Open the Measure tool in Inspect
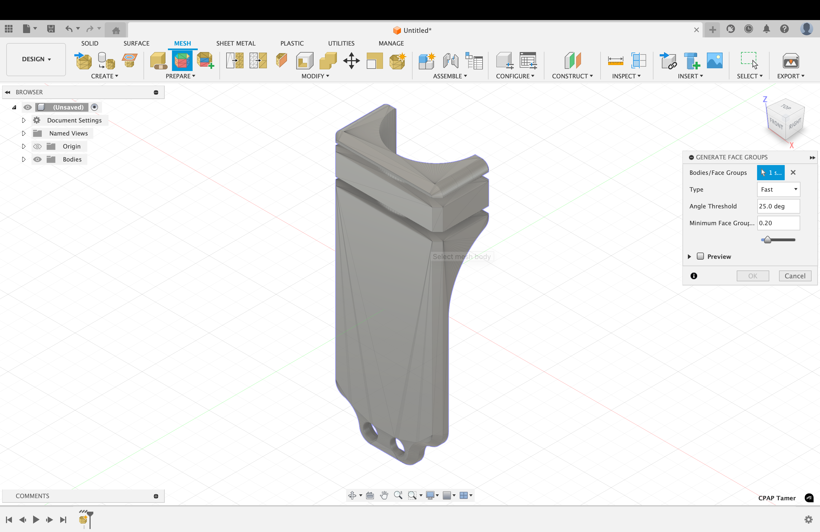This screenshot has height=532, width=820. pyautogui.click(x=615, y=61)
